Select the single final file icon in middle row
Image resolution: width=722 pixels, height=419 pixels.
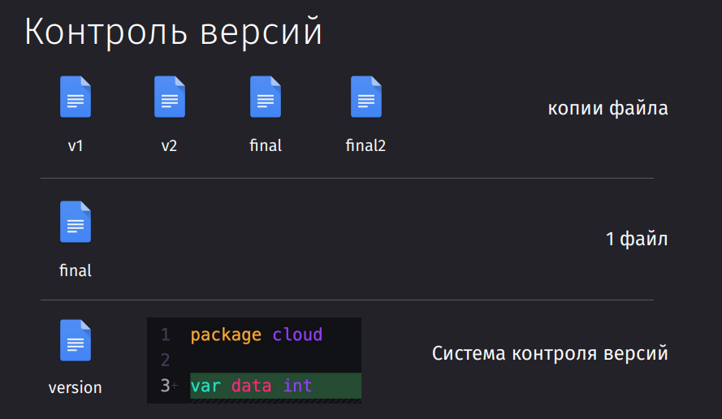click(x=76, y=222)
